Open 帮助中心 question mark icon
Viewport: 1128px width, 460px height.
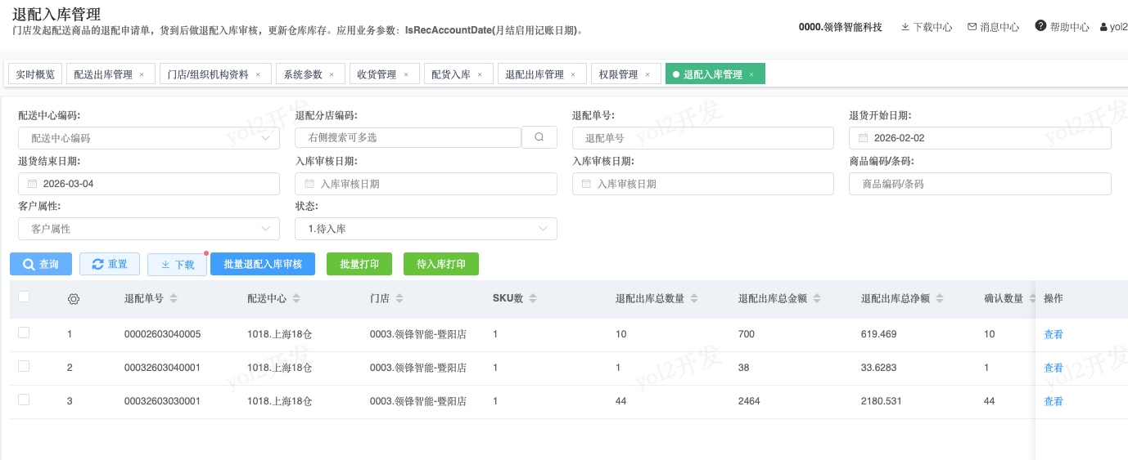1040,26
